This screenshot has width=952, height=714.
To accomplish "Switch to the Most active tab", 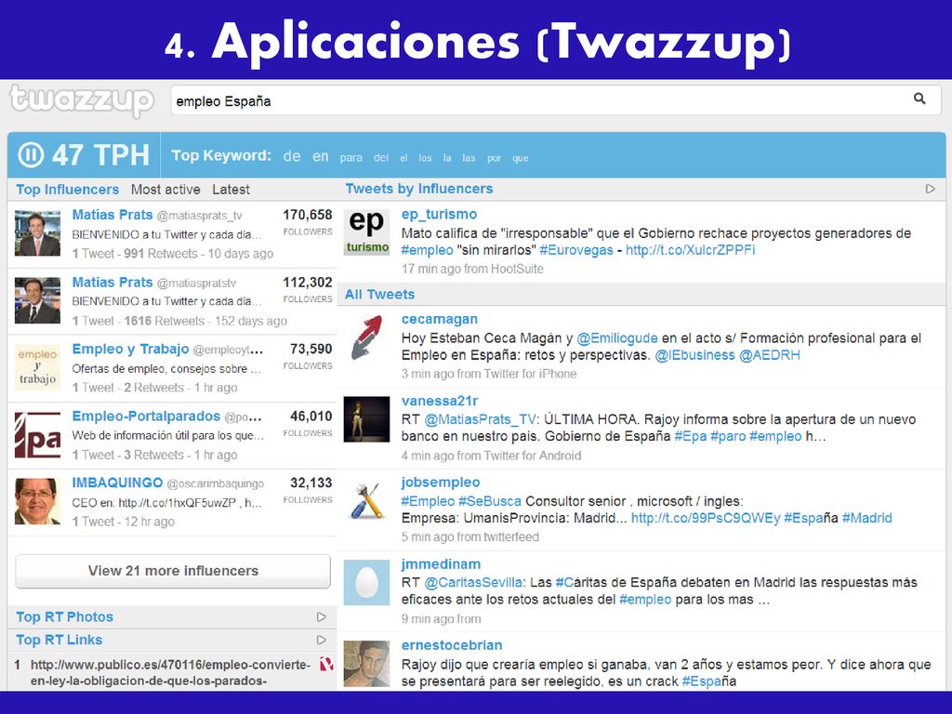I will coord(165,190).
